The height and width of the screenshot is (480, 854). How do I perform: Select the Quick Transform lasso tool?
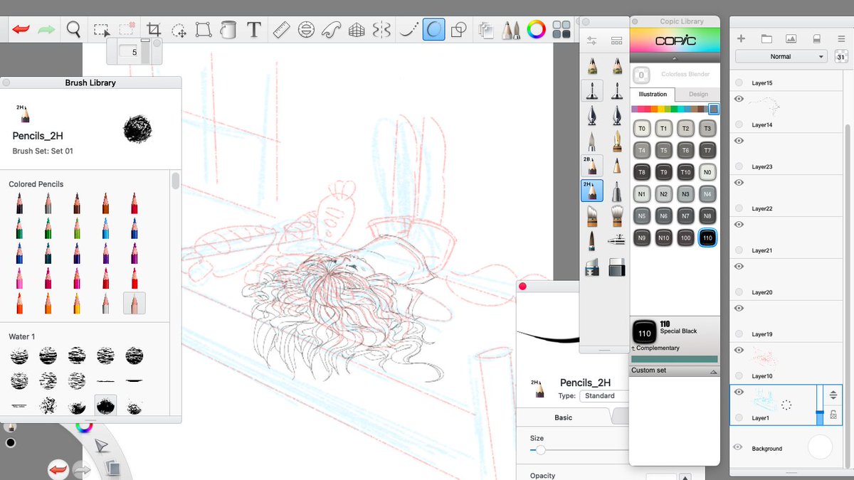tap(179, 30)
